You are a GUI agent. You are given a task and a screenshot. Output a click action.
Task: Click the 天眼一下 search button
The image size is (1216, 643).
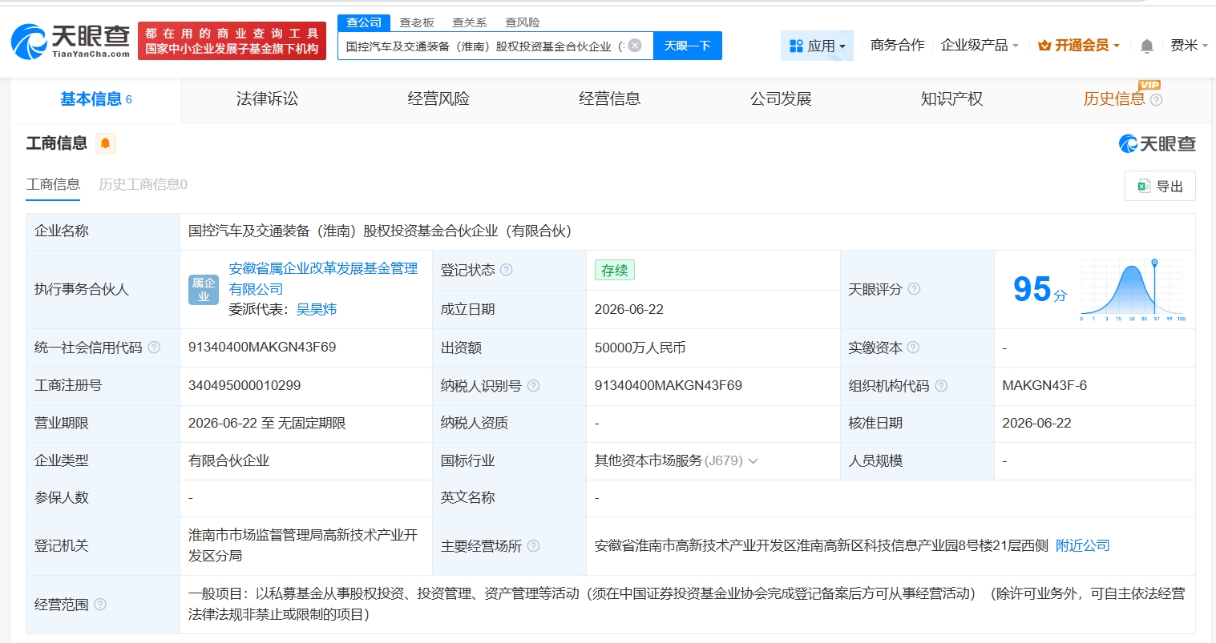(x=688, y=46)
